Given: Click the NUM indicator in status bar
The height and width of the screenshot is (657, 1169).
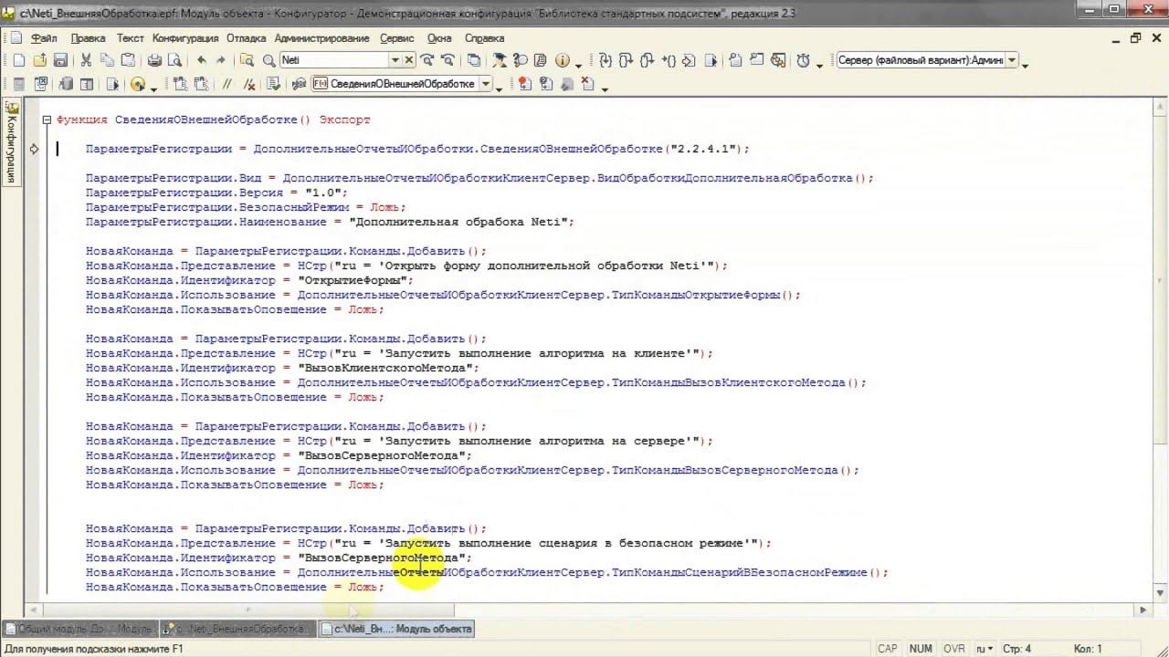Looking at the screenshot, I should (x=921, y=649).
